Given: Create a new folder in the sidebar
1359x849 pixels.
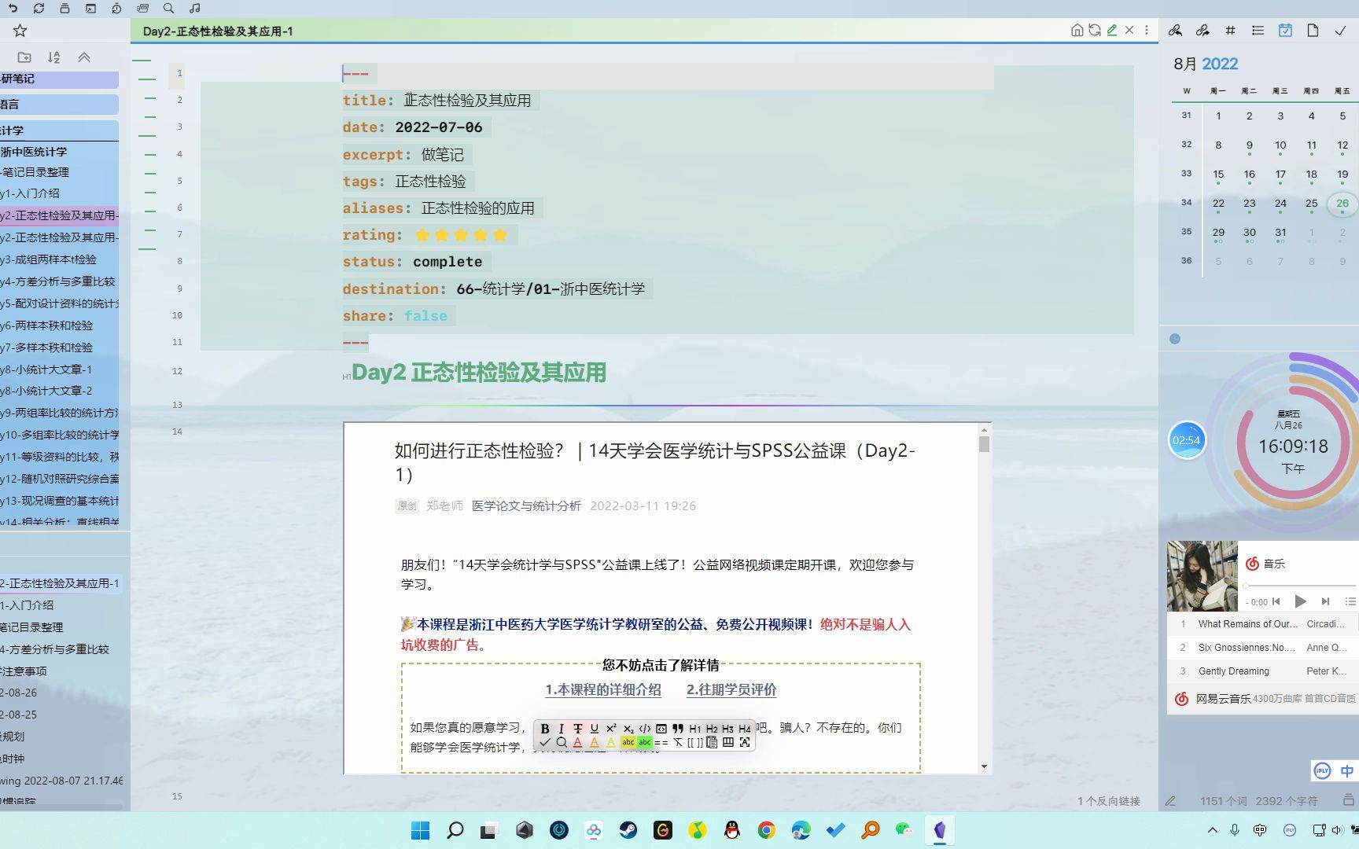Looking at the screenshot, I should coord(24,57).
